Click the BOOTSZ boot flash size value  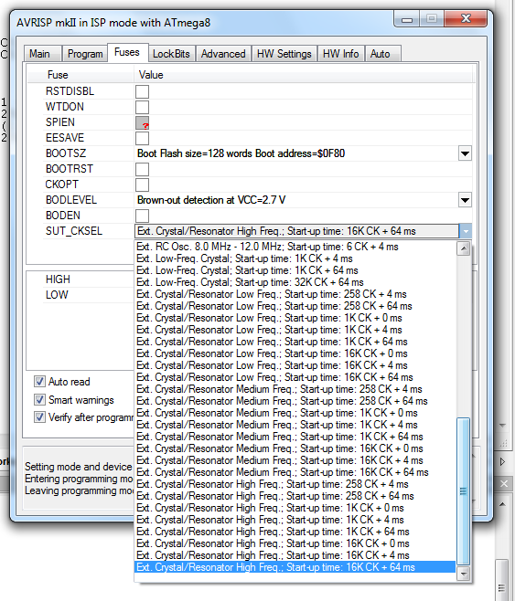(241, 153)
